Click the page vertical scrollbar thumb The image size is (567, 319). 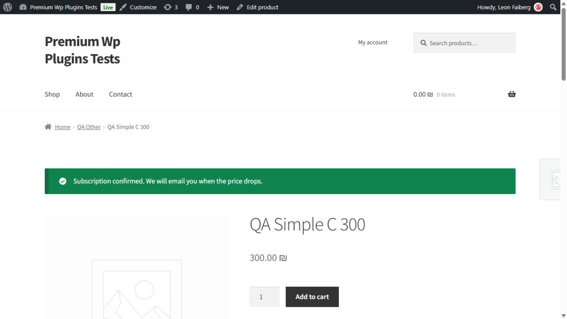click(563, 43)
